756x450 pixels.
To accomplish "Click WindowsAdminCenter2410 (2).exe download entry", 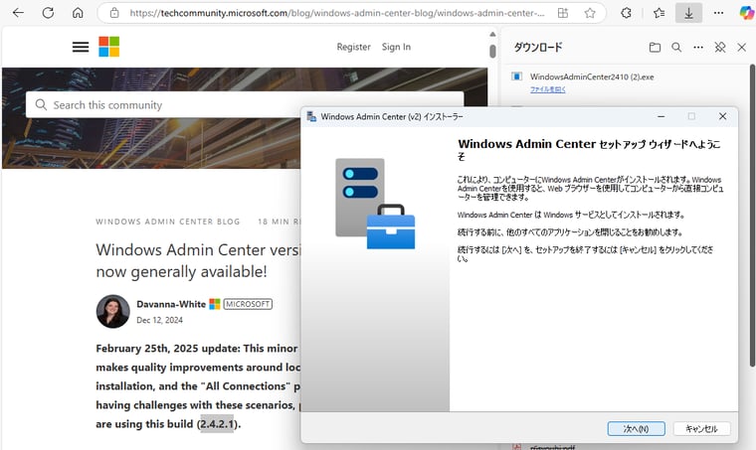I will click(592, 76).
